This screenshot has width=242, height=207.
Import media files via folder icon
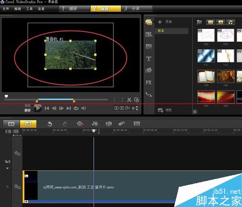pos(199,22)
